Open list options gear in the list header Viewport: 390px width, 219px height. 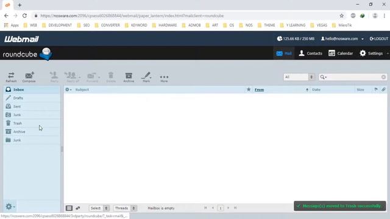68,89
